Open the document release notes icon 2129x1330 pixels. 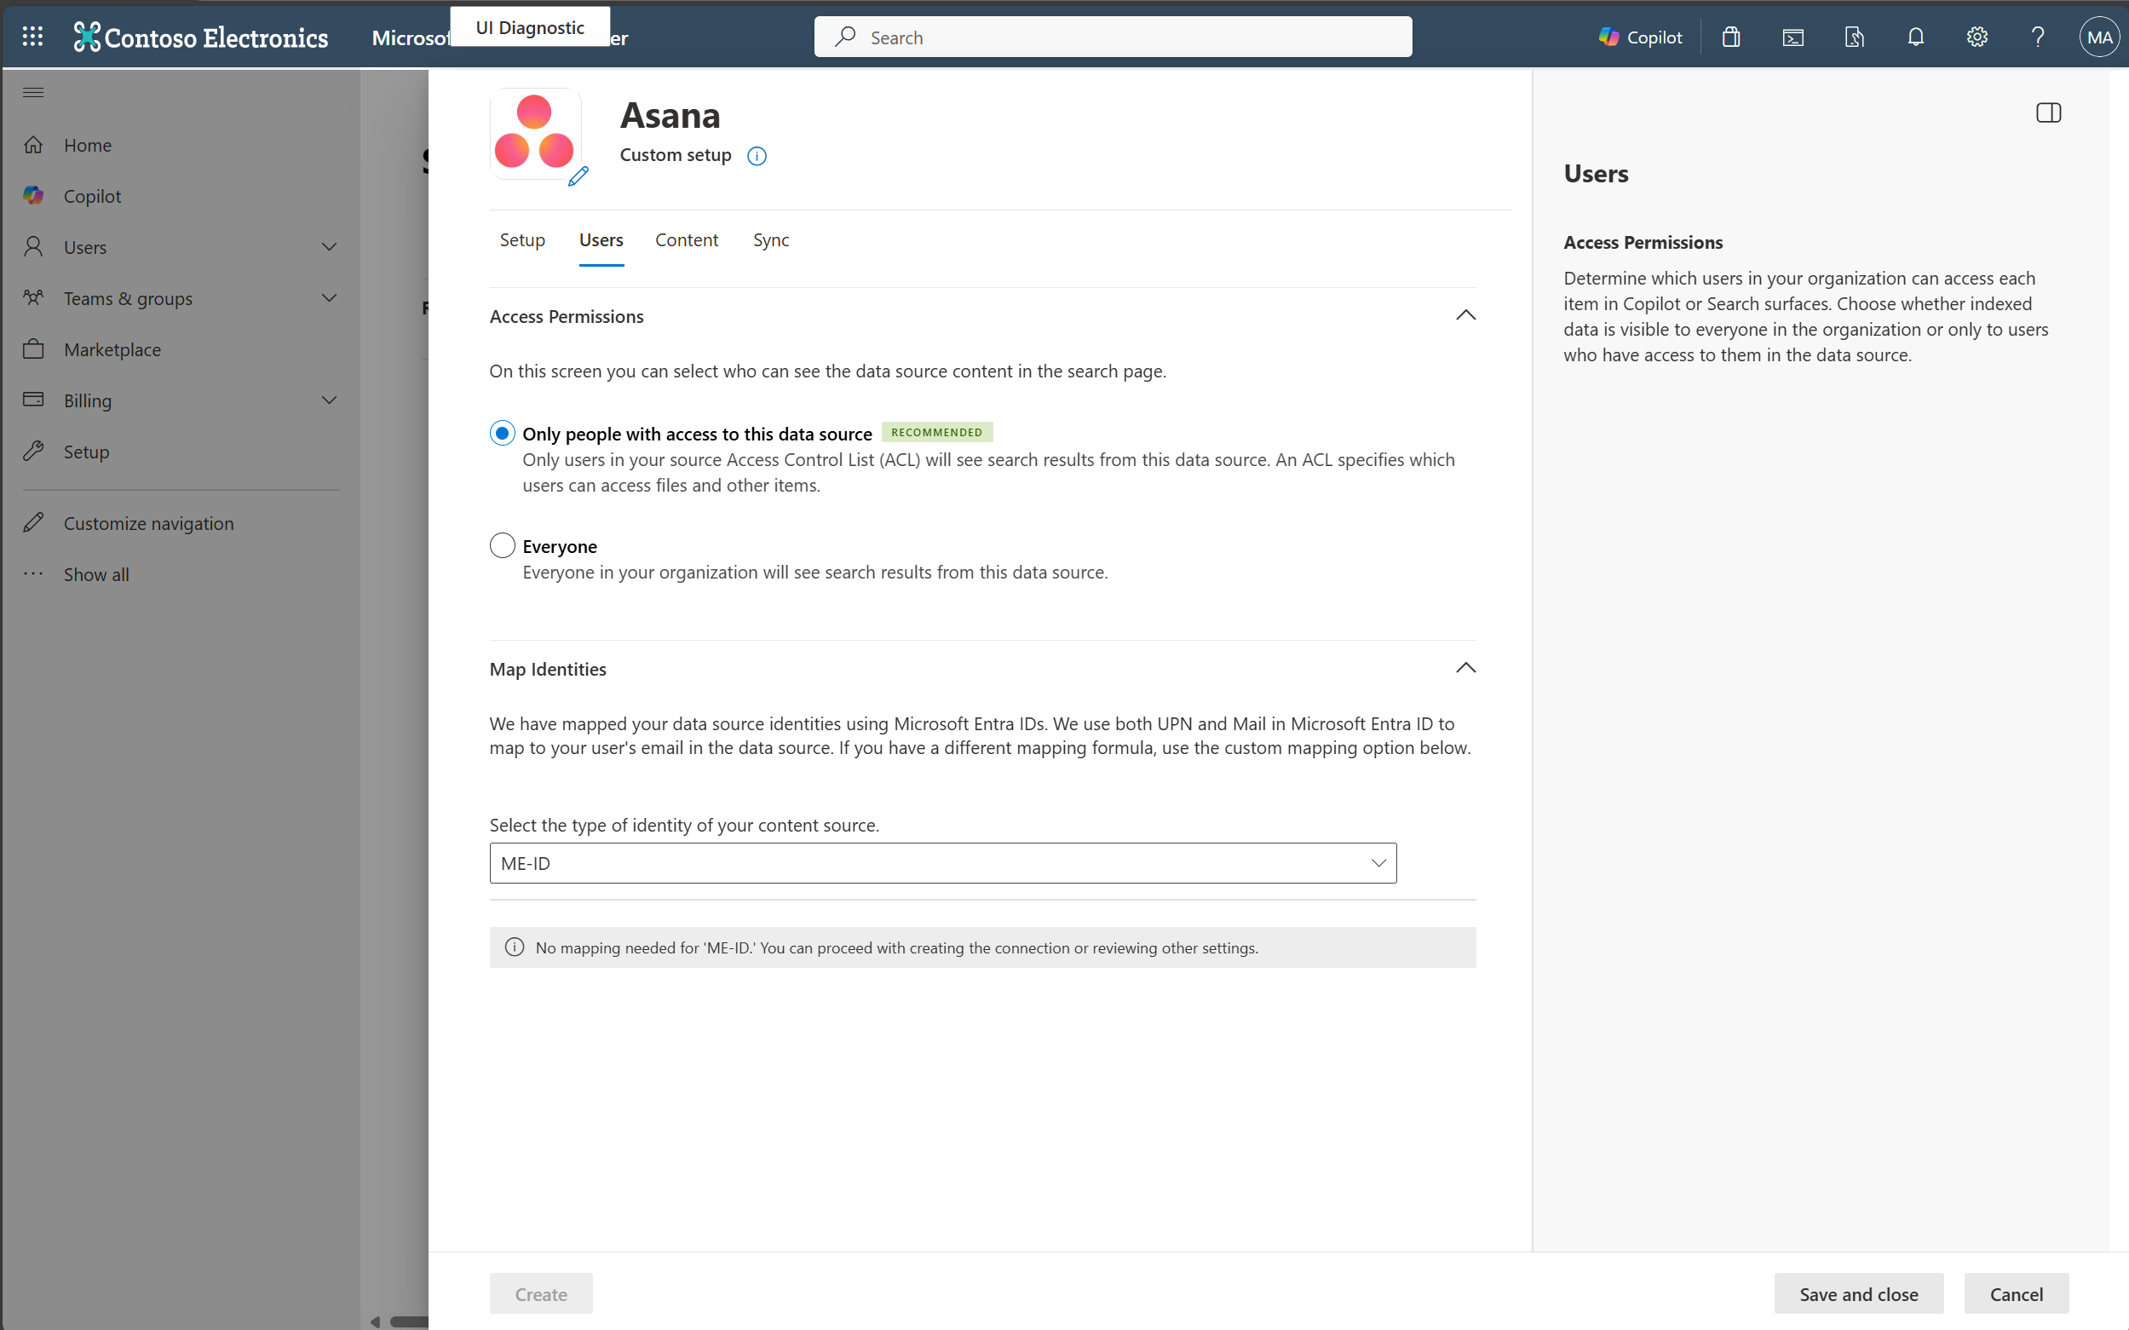[x=1854, y=37]
